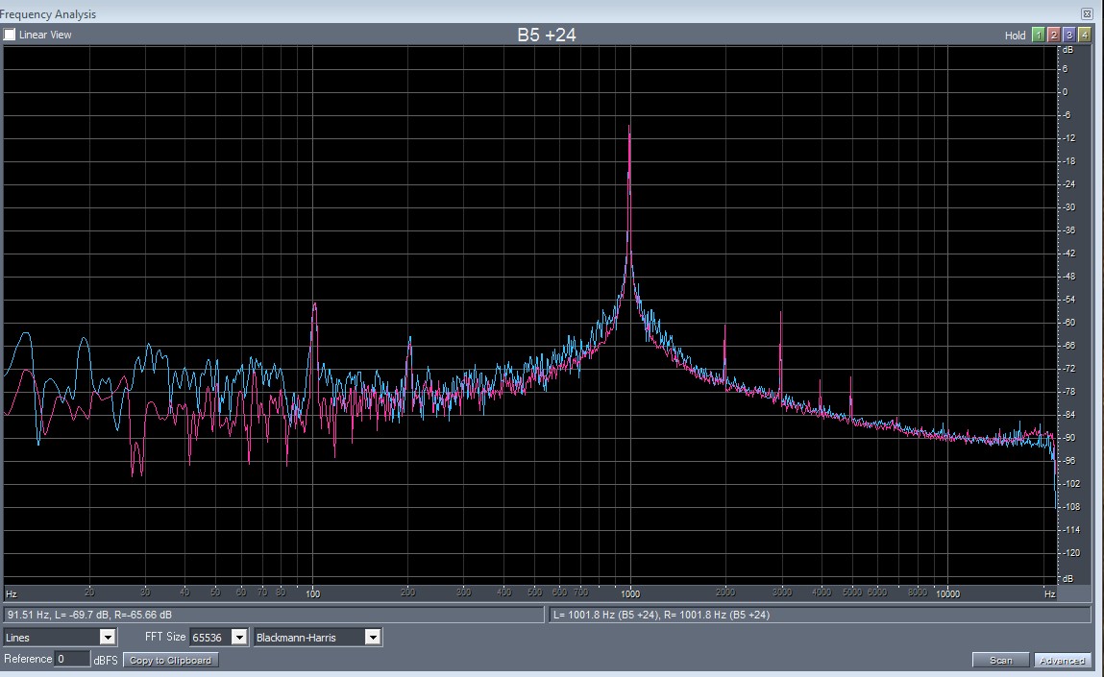Image resolution: width=1104 pixels, height=677 pixels.
Task: Click the B5 +24 note readout
Action: 547,35
